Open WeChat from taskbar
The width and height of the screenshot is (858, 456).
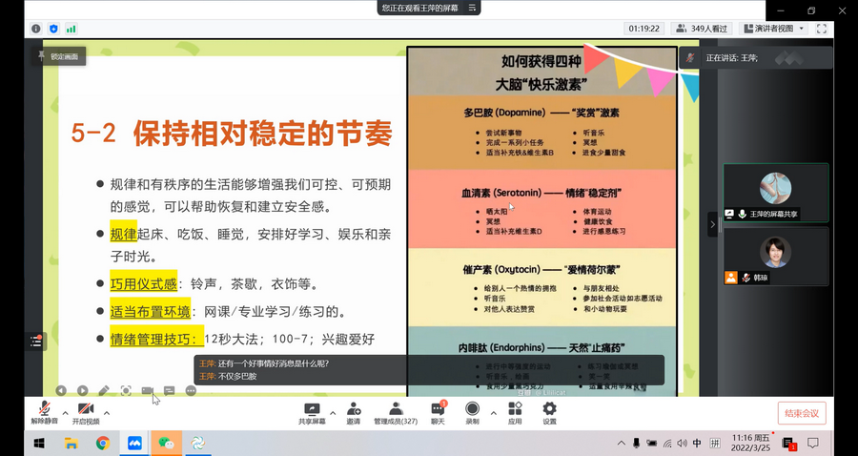(x=166, y=443)
